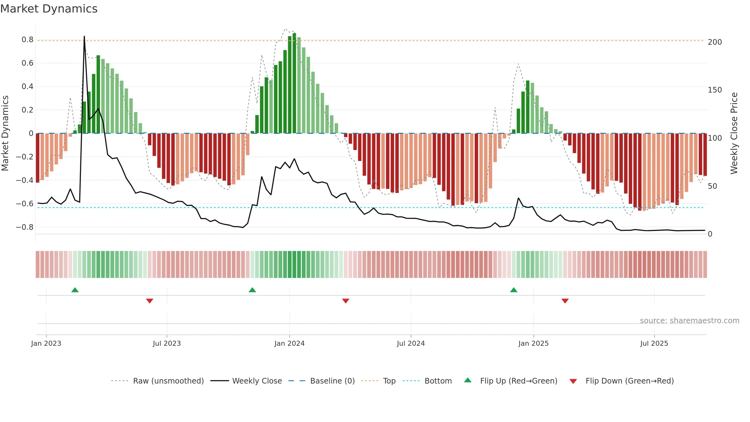750x422 pixels.
Task: Toggle the Flip Down (Green→Red) legend entry
Action: click(x=622, y=381)
